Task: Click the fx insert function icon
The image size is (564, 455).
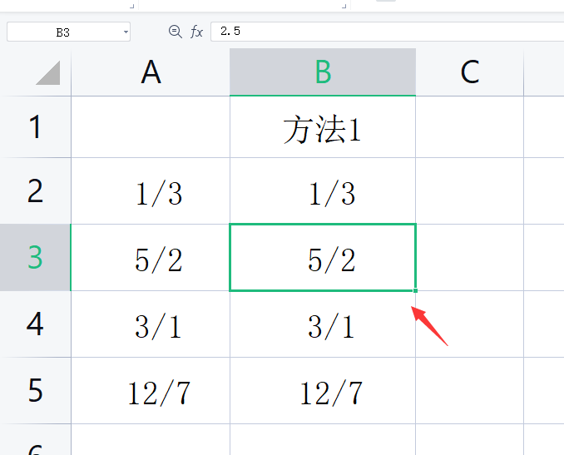Action: point(197,32)
